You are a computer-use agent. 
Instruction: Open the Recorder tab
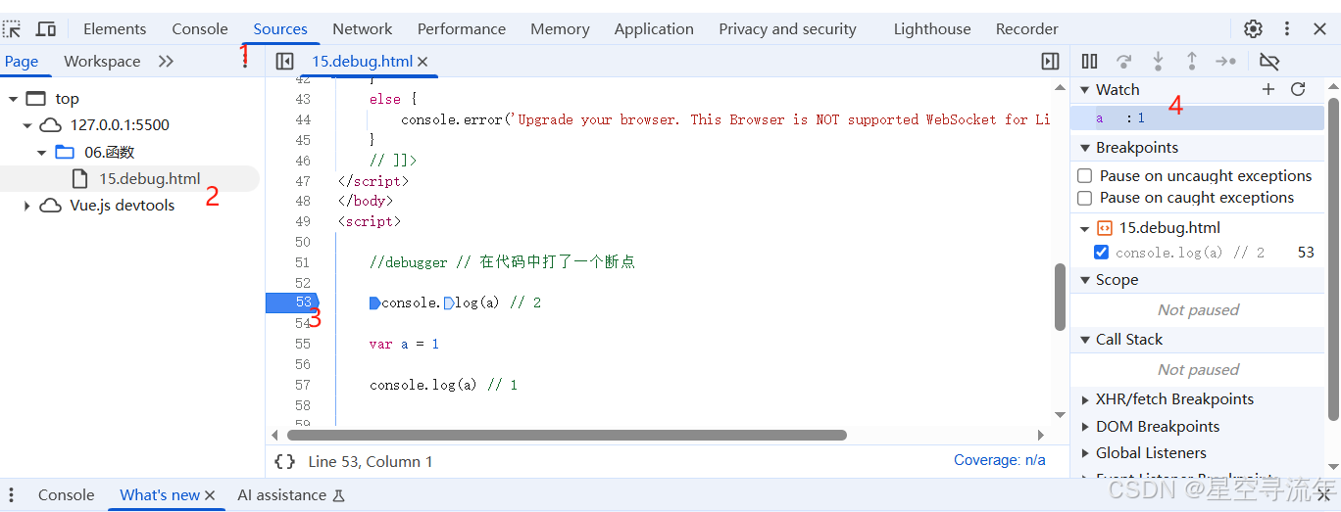coord(1026,28)
